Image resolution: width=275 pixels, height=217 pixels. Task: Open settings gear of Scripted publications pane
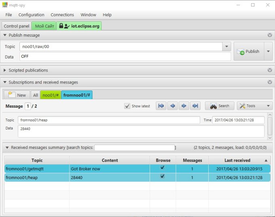269,70
